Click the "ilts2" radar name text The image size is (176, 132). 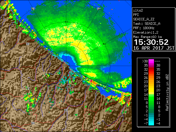click(138, 10)
